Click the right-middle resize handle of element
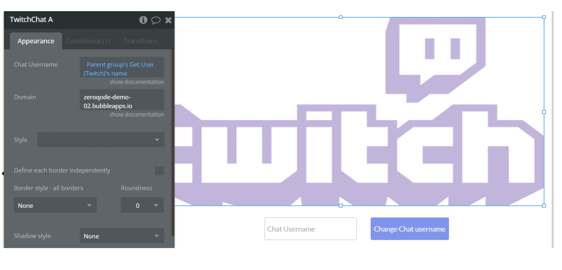 [x=544, y=112]
